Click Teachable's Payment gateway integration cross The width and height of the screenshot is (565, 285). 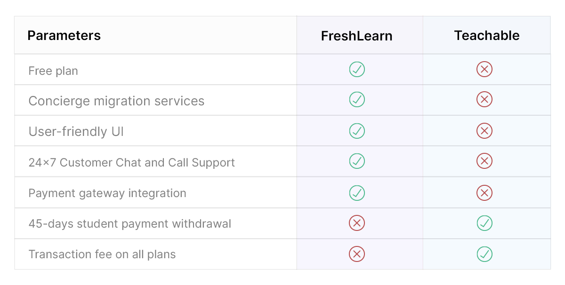pos(484,192)
